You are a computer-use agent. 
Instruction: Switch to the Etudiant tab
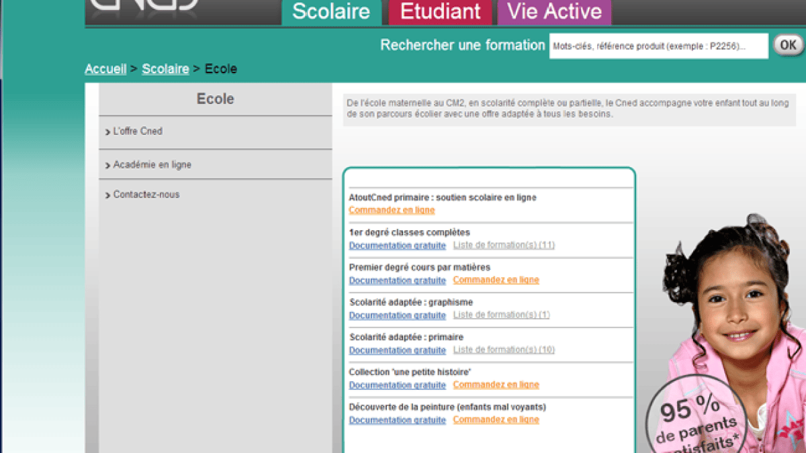(x=441, y=12)
